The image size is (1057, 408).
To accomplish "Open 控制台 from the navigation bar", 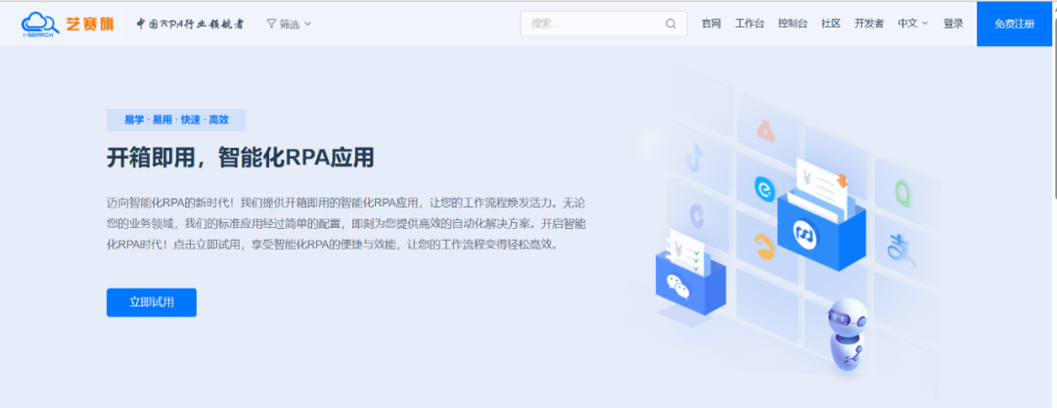I will coord(792,23).
